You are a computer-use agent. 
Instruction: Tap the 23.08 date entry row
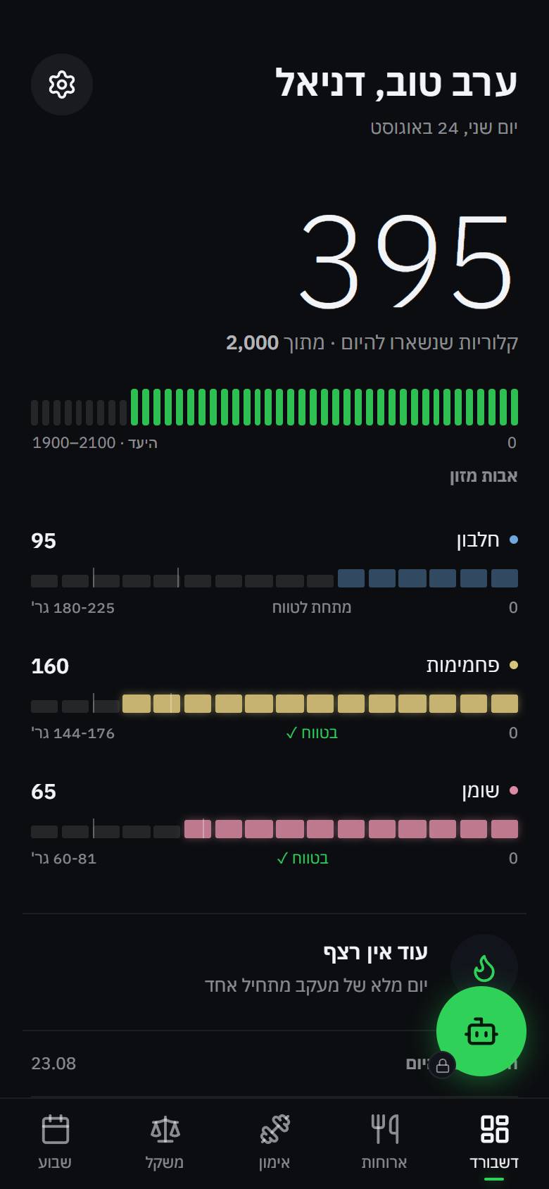tap(274, 1064)
